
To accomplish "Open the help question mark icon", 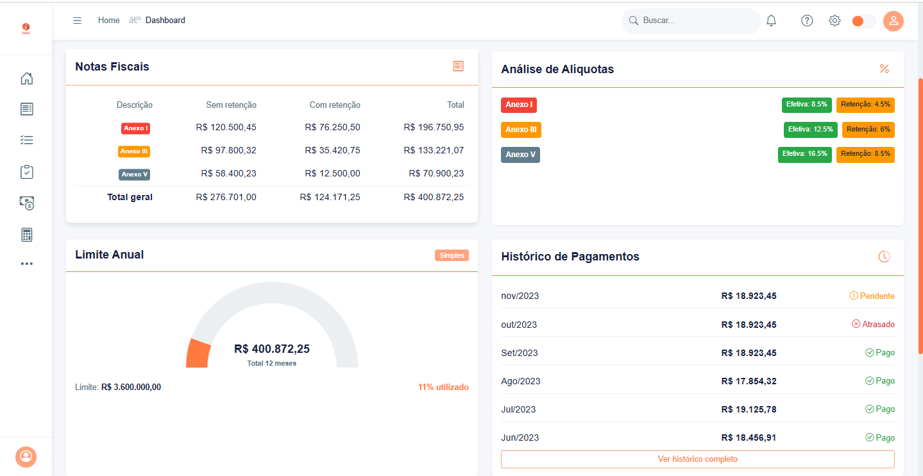I will click(x=807, y=21).
